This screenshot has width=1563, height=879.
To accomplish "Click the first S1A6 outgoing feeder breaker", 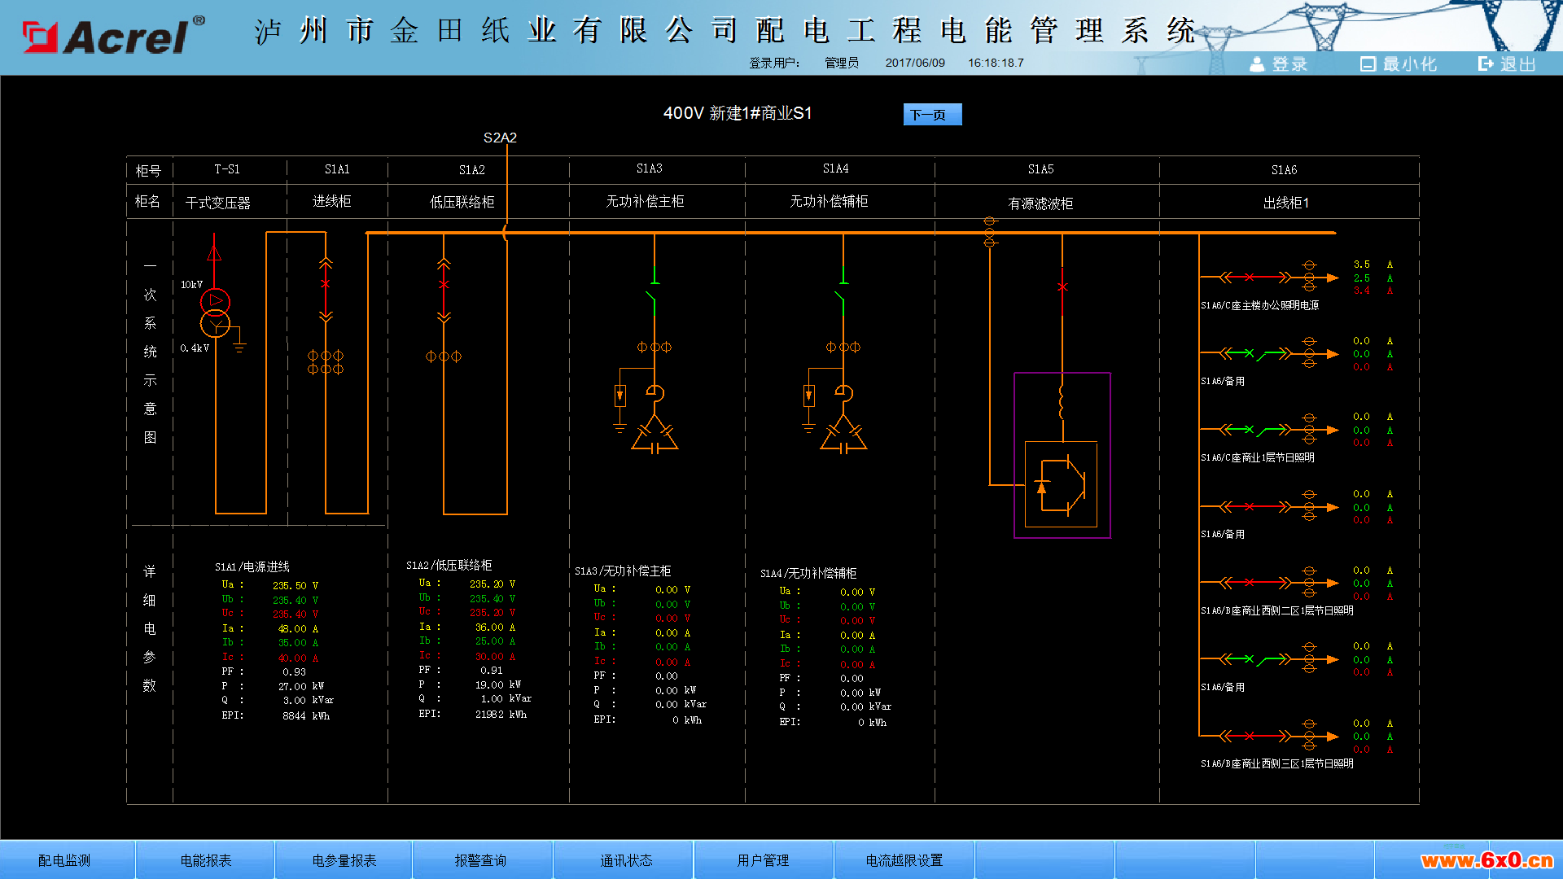I will [x=1249, y=278].
